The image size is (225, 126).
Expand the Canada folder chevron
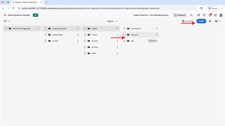78,41
